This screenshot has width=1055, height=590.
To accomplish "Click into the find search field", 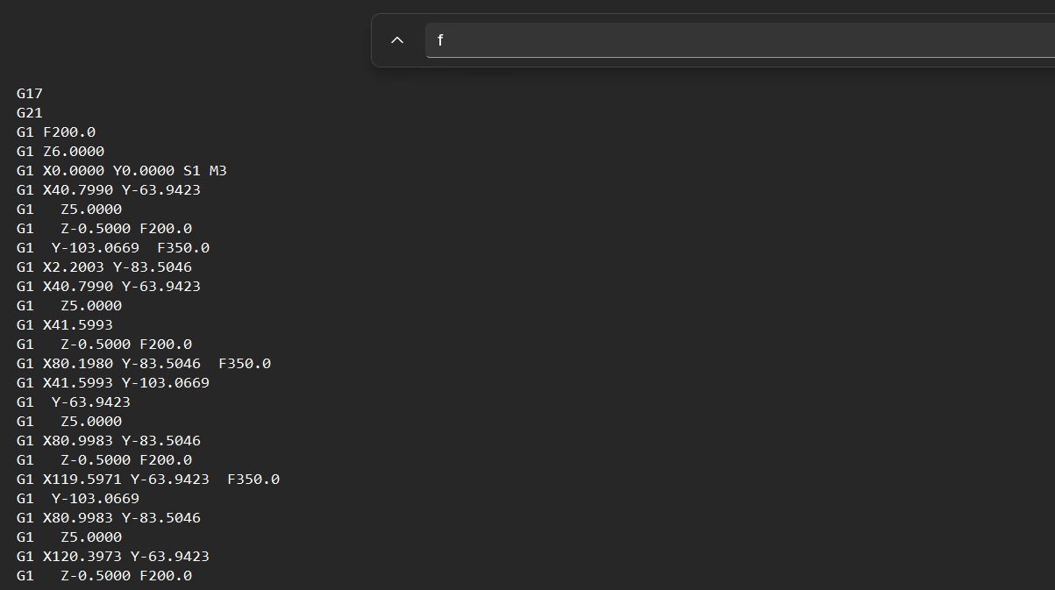I will pos(737,40).
